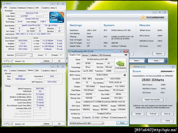Screen dimensions: 178x133
Task: Click the Bus Speed 210.7 MHz field
Action: [23, 46]
